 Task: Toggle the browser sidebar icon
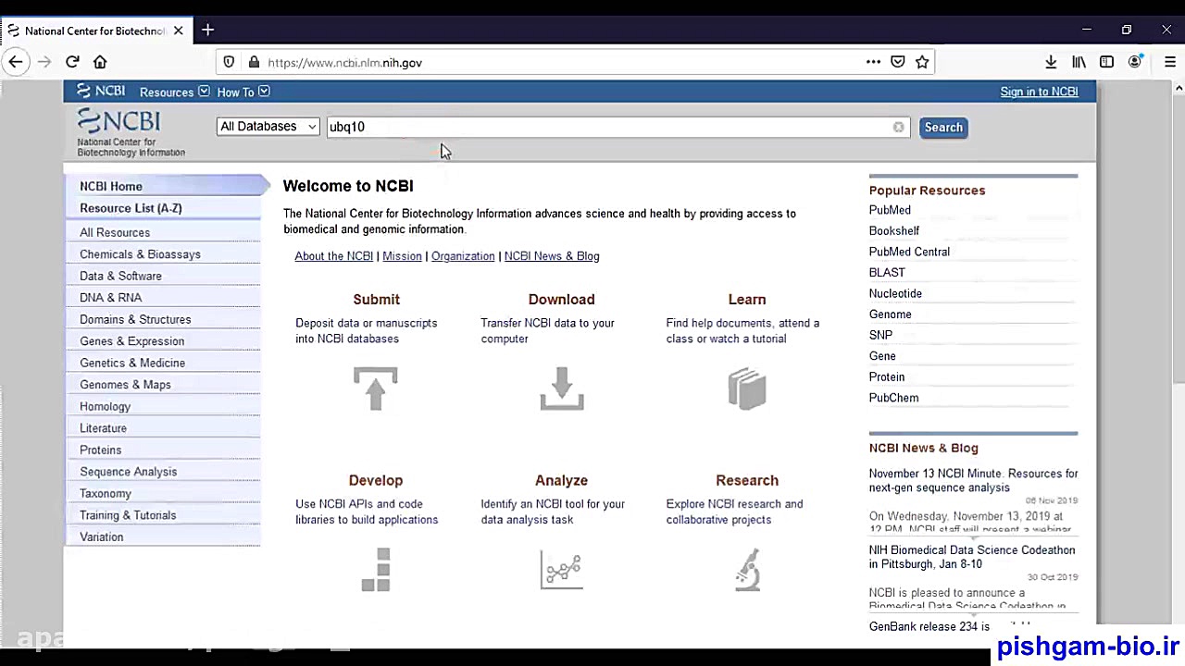[1106, 62]
